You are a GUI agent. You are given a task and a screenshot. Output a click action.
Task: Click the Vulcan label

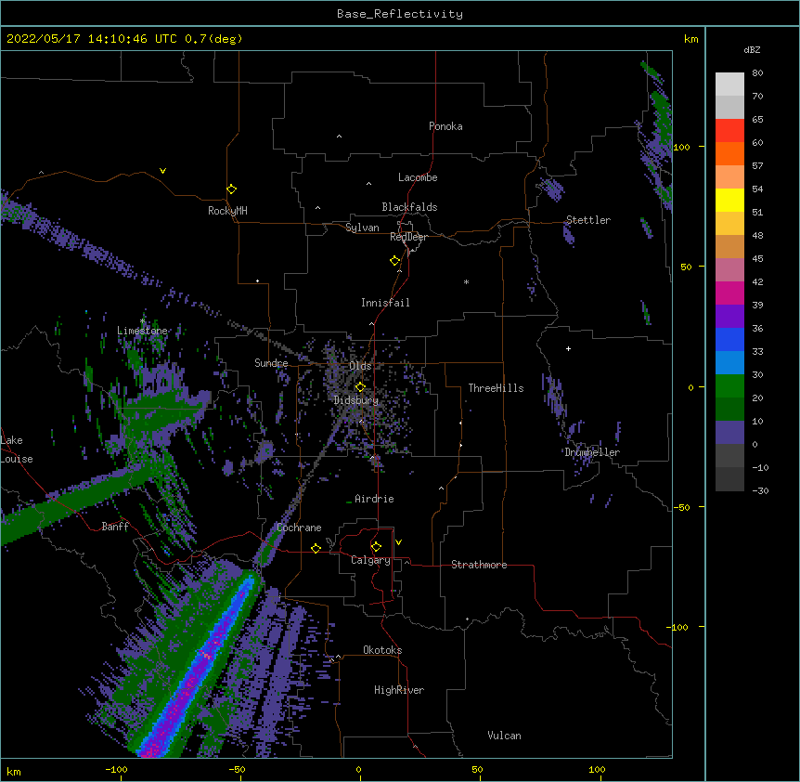(x=504, y=736)
